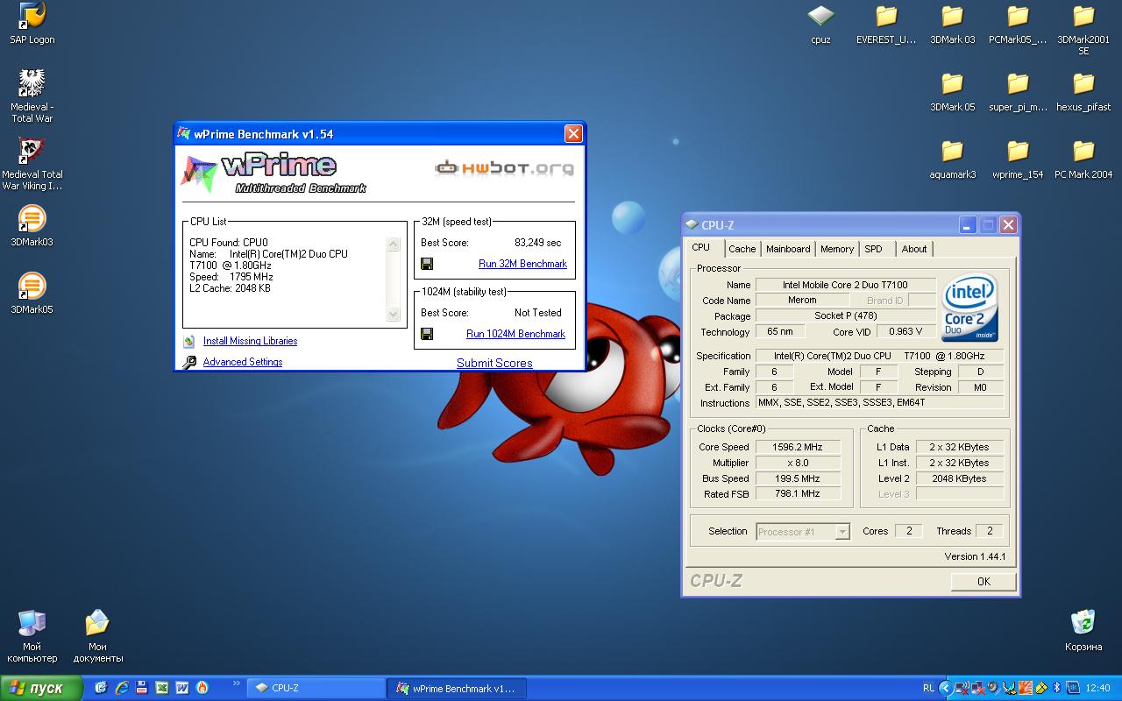Click the CPU-Z taskbar button
The image size is (1122, 701).
pyautogui.click(x=316, y=688)
